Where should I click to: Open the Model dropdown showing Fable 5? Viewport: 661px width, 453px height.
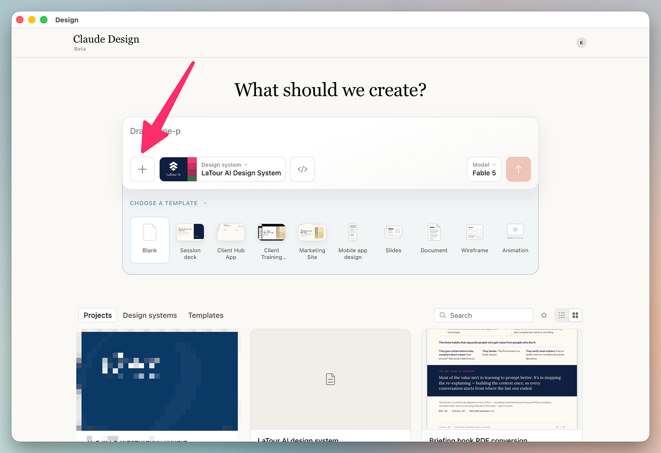point(484,169)
